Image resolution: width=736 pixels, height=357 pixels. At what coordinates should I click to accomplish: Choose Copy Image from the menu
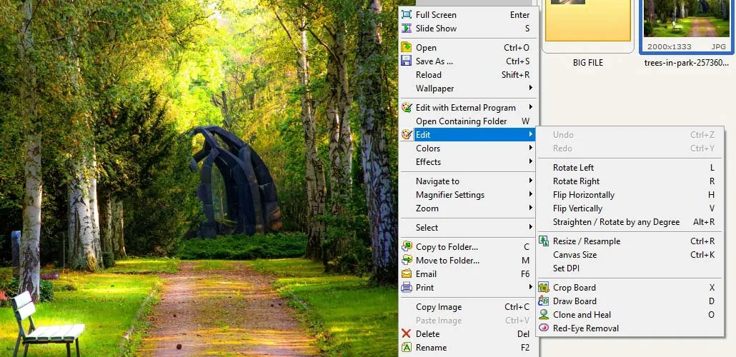467,307
